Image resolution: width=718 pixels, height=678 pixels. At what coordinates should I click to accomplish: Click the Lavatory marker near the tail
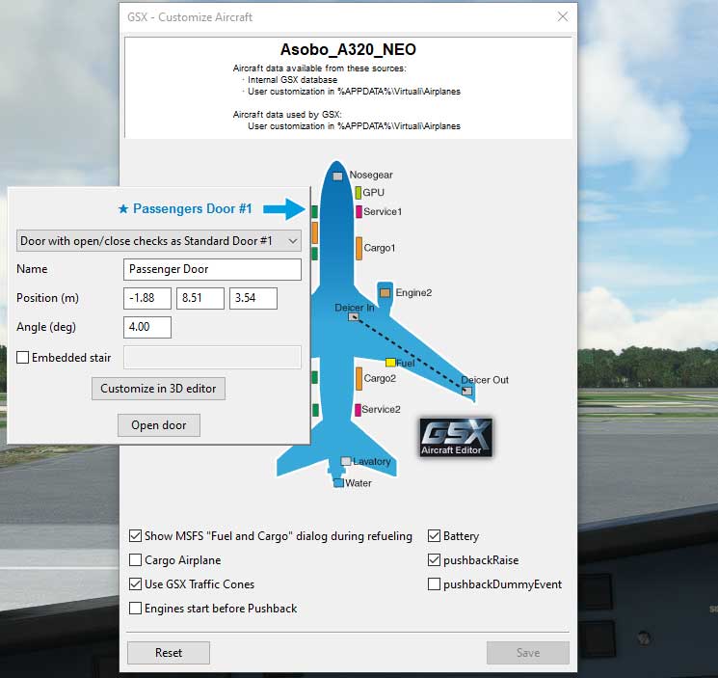[346, 461]
